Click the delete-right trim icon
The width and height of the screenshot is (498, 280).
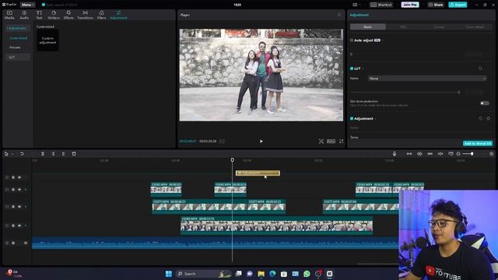(x=64, y=154)
